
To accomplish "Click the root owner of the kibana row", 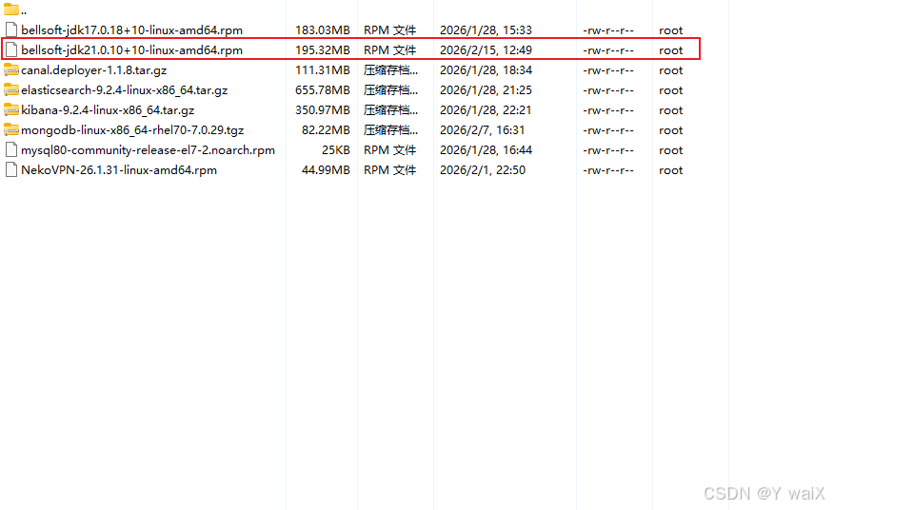I will [x=671, y=110].
